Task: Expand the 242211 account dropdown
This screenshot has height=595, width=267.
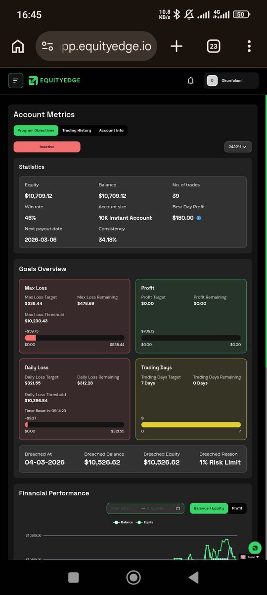Action: point(238,147)
